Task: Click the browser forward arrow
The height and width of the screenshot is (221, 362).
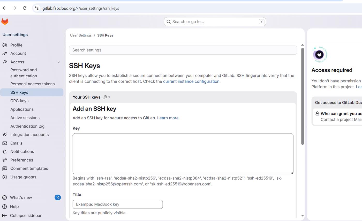Action: [x=14, y=8]
